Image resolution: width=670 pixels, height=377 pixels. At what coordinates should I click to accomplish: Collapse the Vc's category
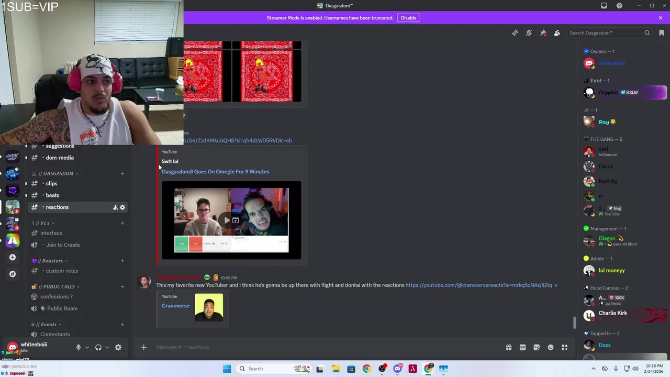[43, 223]
